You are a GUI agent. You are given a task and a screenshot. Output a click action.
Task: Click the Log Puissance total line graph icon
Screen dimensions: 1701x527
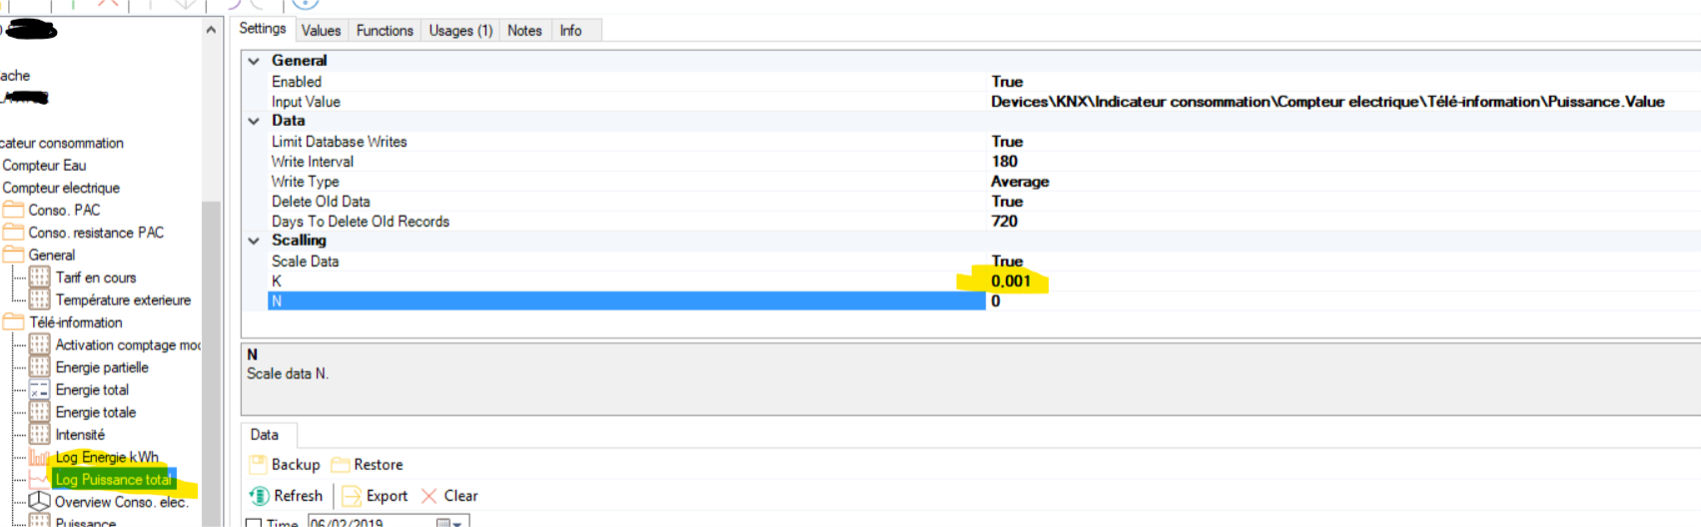pos(39,480)
